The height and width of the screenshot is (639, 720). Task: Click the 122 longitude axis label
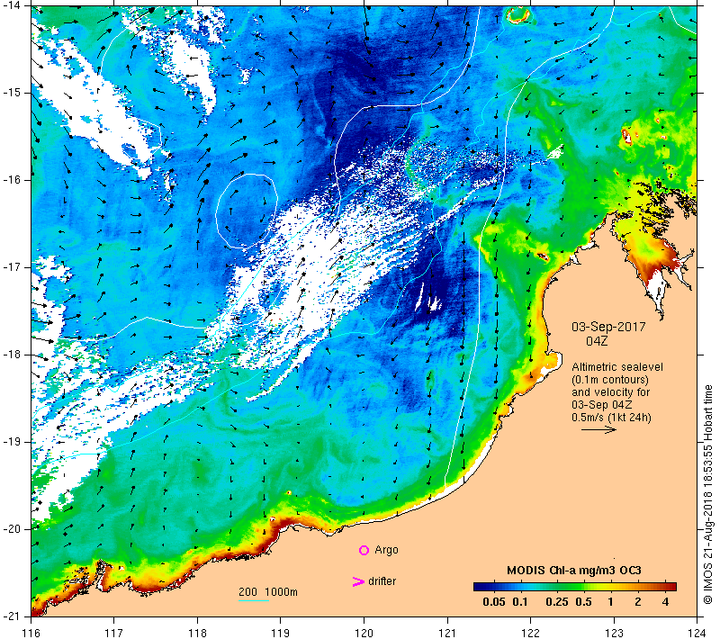click(531, 633)
